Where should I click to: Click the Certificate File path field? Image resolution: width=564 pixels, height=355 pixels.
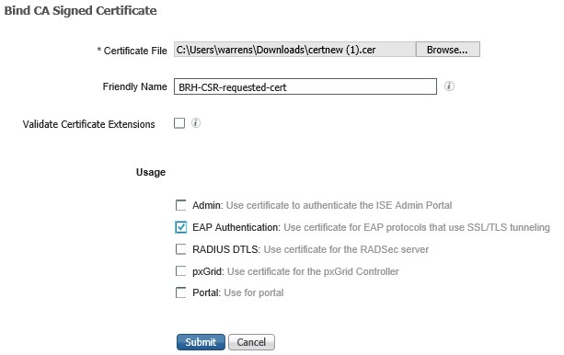point(295,50)
